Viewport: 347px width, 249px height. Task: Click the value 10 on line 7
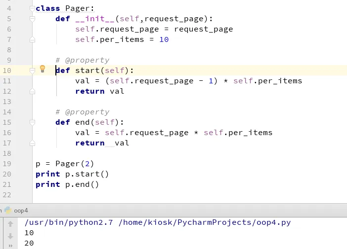pyautogui.click(x=164, y=39)
